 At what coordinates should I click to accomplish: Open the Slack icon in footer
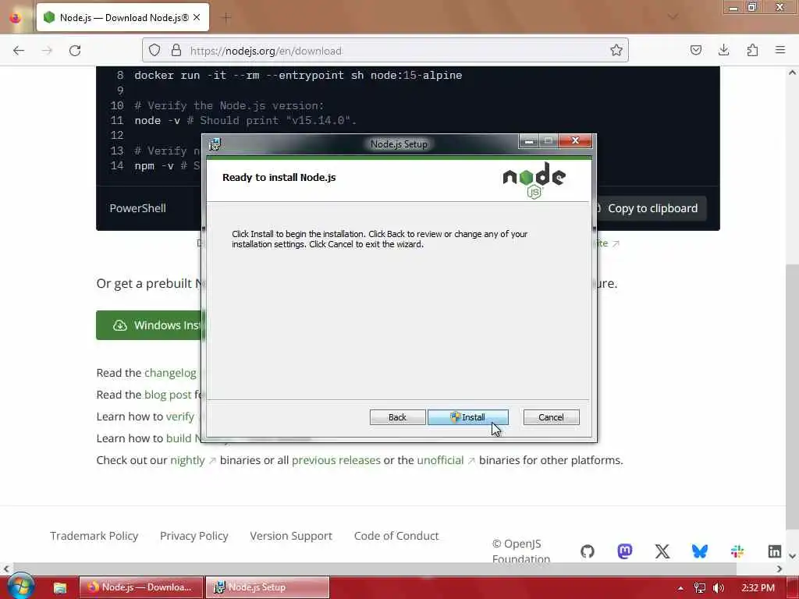[x=737, y=551]
